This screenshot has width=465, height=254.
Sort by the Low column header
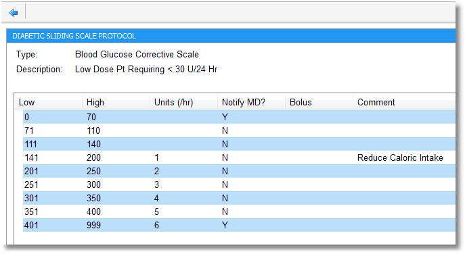pos(49,103)
